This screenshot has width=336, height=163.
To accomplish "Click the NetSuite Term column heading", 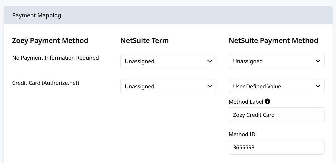I will [145, 41].
